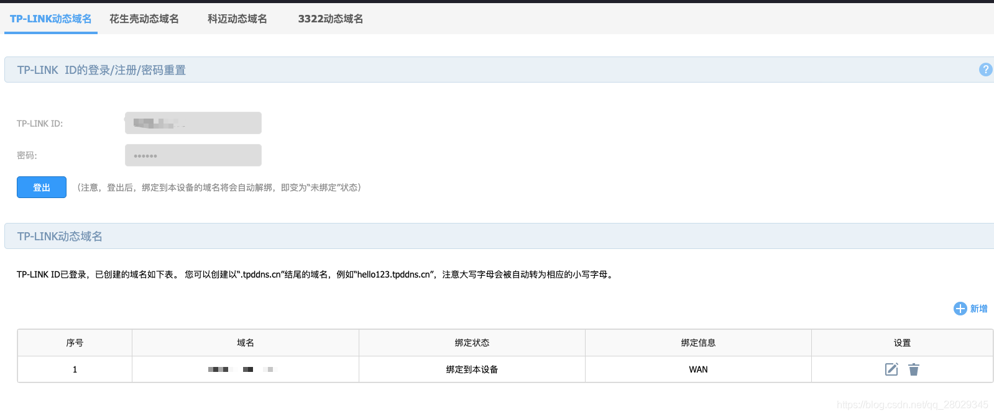The width and height of the screenshot is (994, 416).
Task: Select the 设置 column header
Action: click(902, 343)
